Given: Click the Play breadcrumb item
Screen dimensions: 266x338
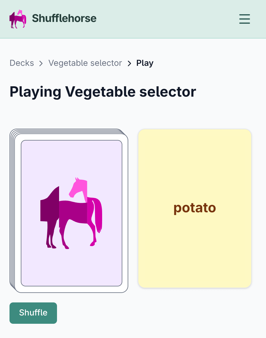Looking at the screenshot, I should [145, 63].
